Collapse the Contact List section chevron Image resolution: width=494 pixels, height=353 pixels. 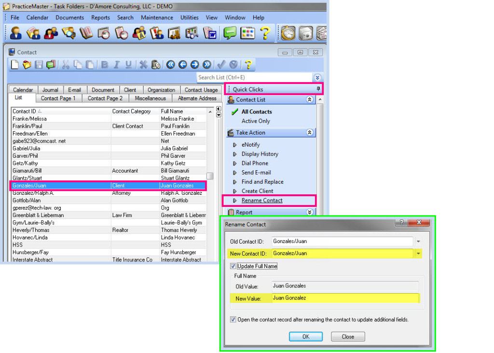coord(310,99)
